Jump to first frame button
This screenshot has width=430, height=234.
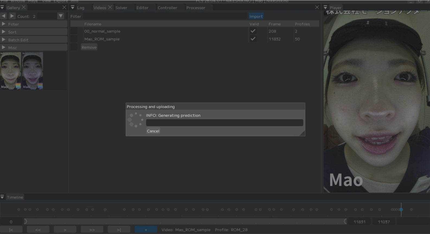pyautogui.click(x=11, y=230)
